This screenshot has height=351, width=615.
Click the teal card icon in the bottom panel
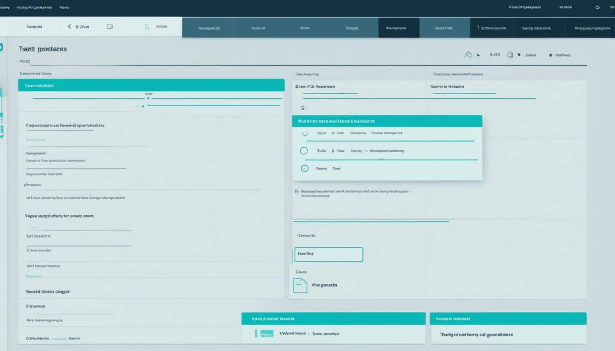point(264,334)
